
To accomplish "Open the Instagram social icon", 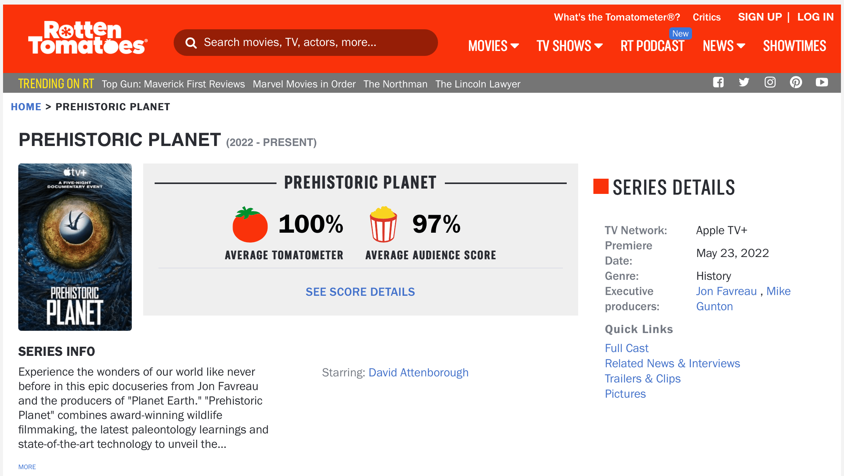I will click(770, 83).
